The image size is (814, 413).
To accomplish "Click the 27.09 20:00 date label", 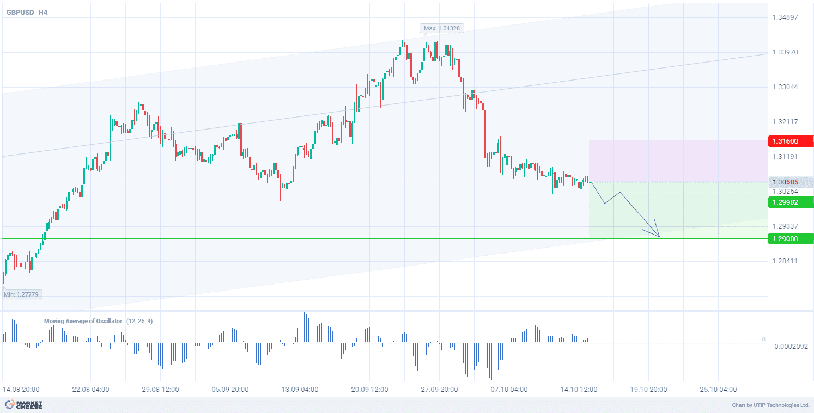I will (440, 390).
